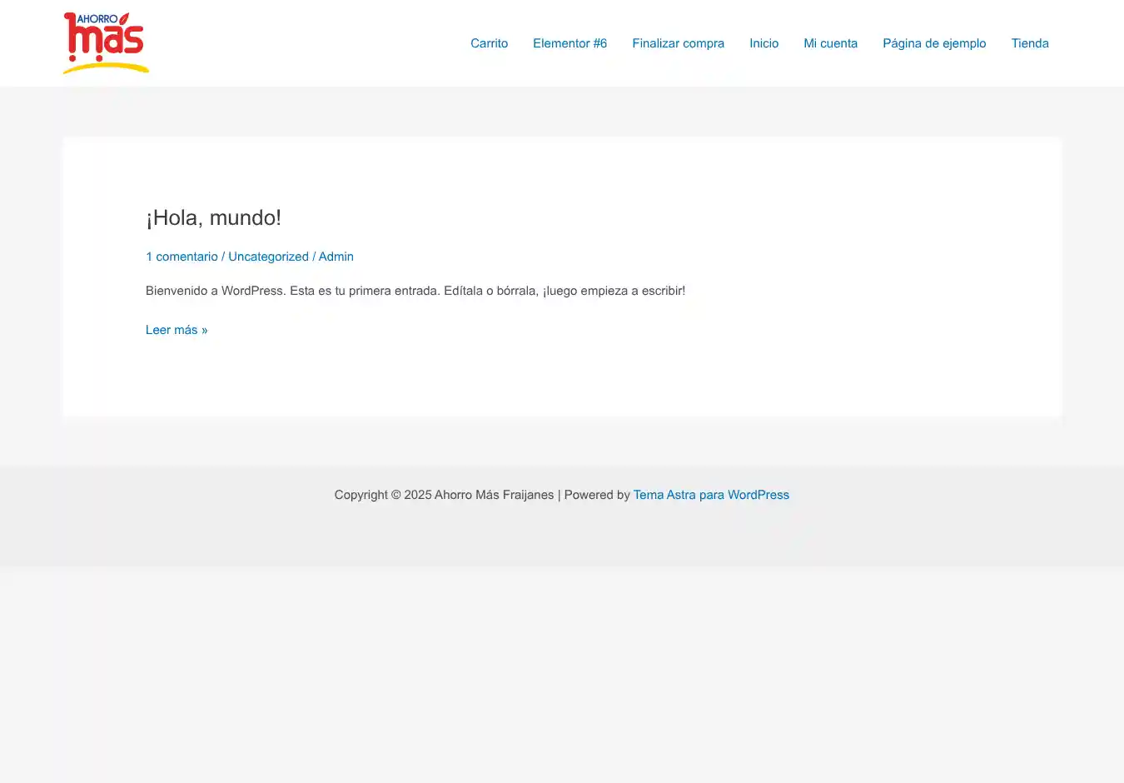Open the Carrito menu item
The image size is (1124, 783).
click(x=489, y=43)
